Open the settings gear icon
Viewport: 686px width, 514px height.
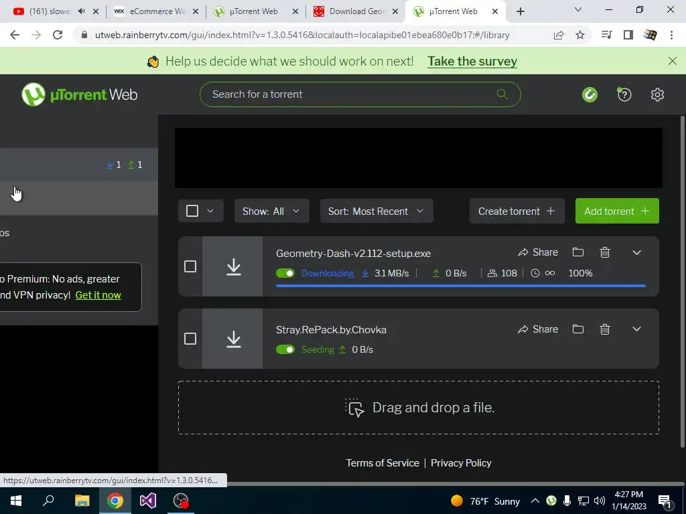click(x=657, y=94)
